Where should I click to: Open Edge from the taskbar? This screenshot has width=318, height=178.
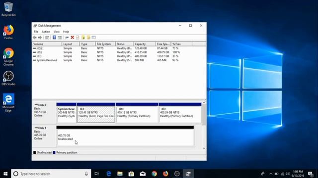click(x=109, y=174)
